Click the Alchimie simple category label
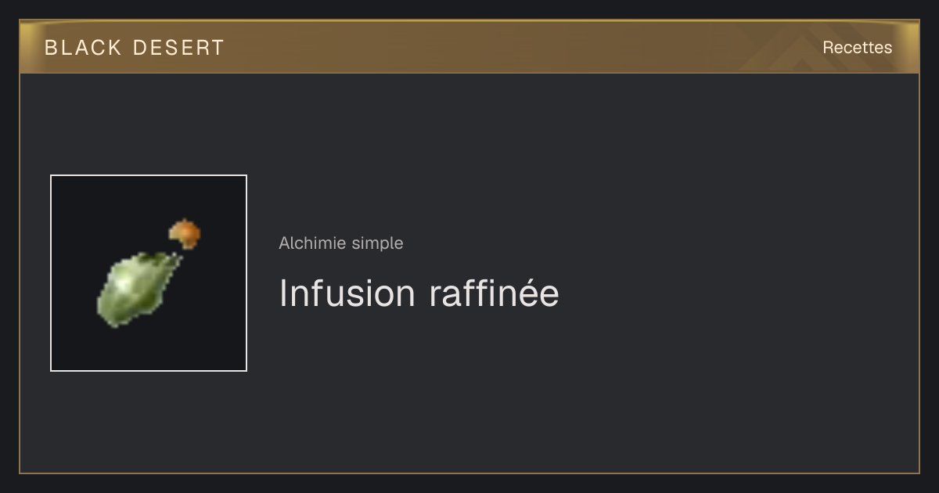The height and width of the screenshot is (493, 939). [x=341, y=243]
